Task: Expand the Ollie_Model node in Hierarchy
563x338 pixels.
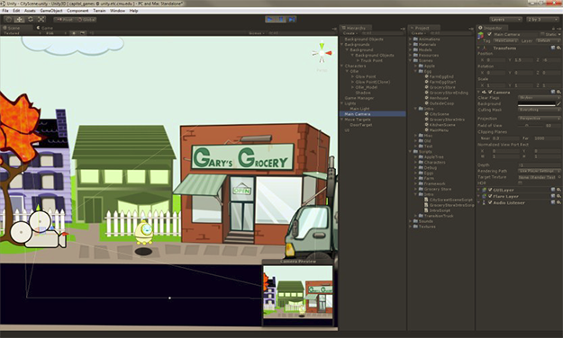Action: 352,87
